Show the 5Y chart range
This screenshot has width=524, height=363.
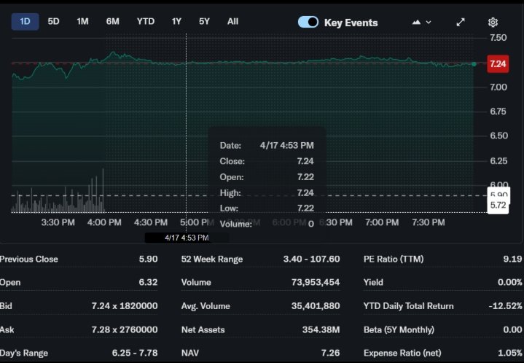click(204, 21)
